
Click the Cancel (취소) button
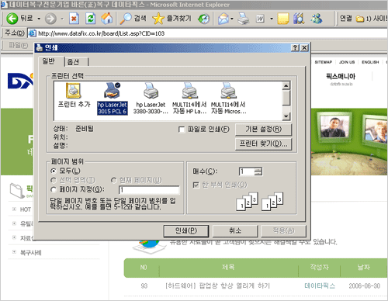tap(235, 230)
